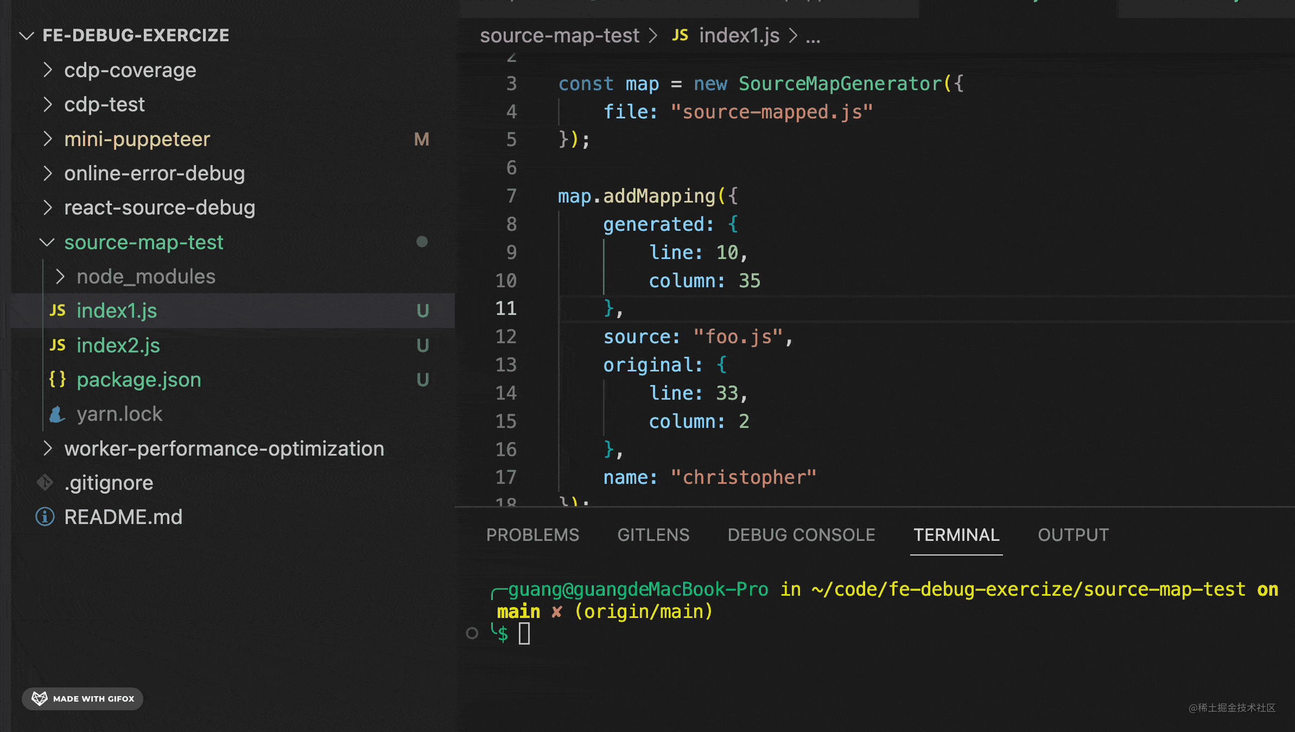Image resolution: width=1295 pixels, height=732 pixels.
Task: Click the "source-mapped.js" string on line 4
Action: tap(772, 112)
